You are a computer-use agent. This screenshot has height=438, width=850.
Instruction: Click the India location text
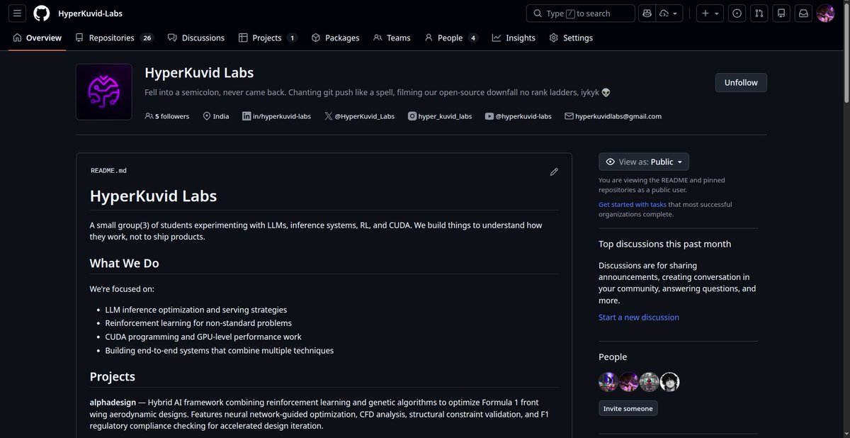tap(221, 116)
